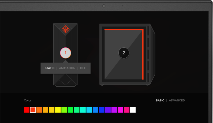
Task: Select lighting zone 1 on front panel
Action: point(65,53)
